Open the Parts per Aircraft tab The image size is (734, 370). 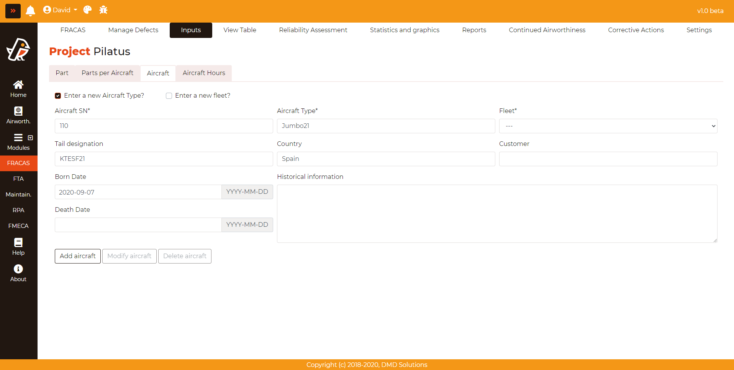coord(107,73)
